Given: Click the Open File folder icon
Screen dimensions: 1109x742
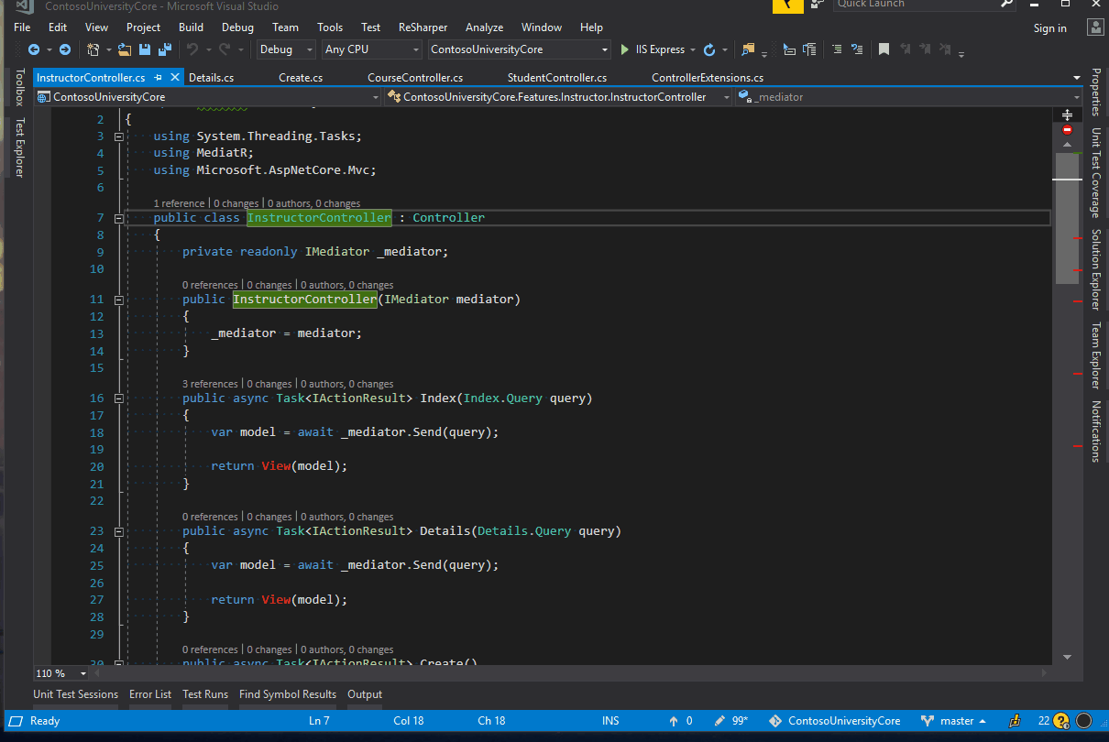Looking at the screenshot, I should click(x=124, y=49).
